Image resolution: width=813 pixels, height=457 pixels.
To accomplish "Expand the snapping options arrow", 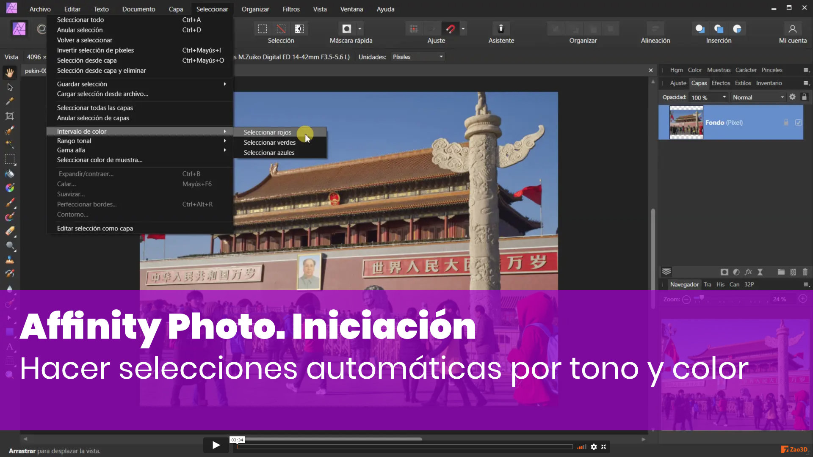I will coord(463,29).
